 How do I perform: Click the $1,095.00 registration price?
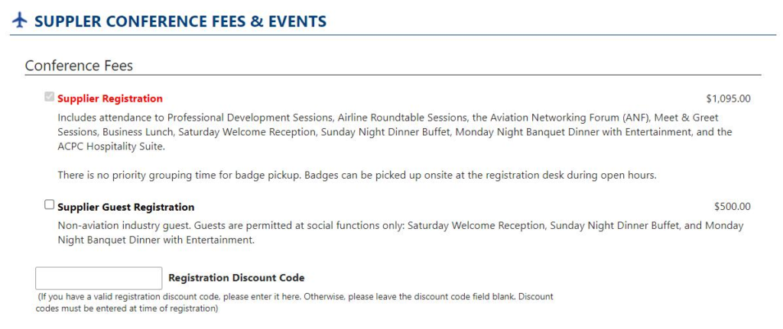pos(728,98)
